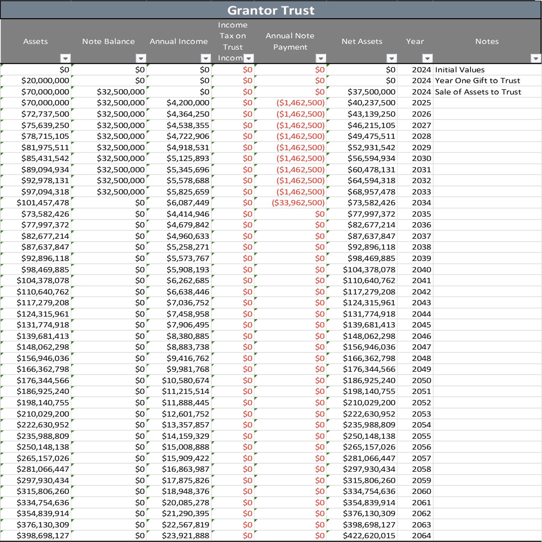Click the note 'Year One Gift to Trust'

coord(478,81)
